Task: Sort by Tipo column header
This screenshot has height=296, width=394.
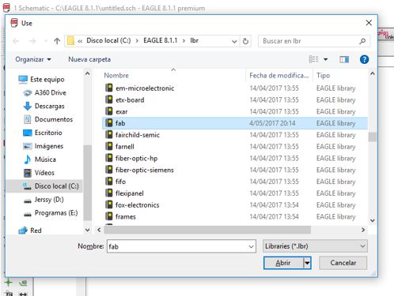Action: click(x=323, y=76)
